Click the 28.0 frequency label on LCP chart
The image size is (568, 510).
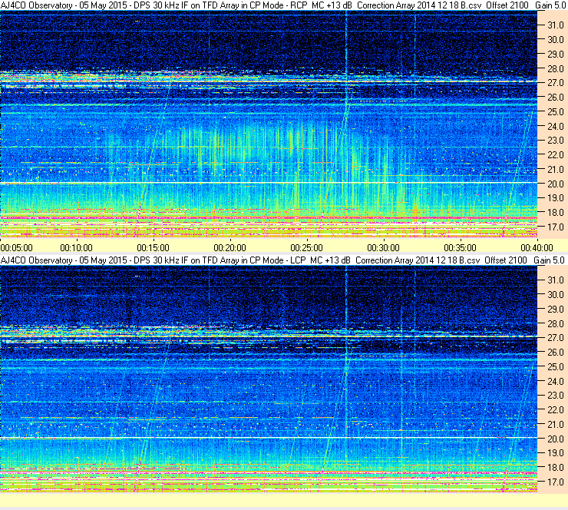pos(556,323)
